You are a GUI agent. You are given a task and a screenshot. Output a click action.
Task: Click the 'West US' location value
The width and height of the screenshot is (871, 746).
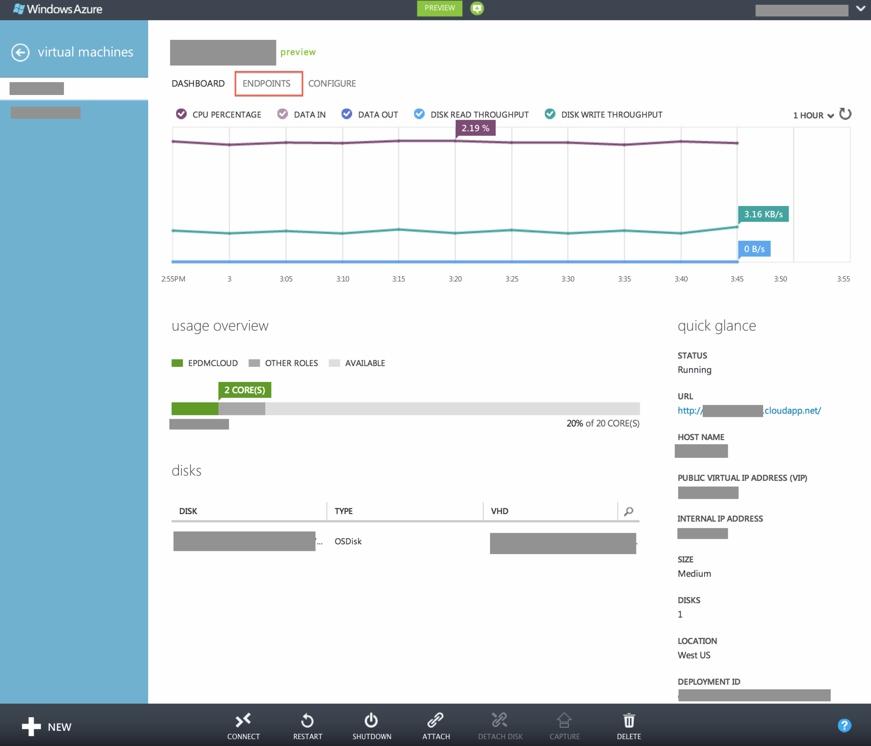coord(694,655)
